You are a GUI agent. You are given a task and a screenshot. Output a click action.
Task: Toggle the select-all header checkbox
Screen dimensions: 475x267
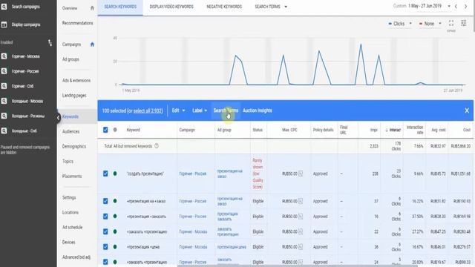point(105,130)
